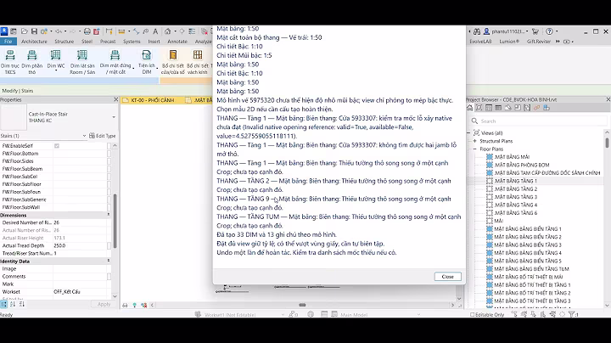Click the link icon in Project Browser toolbar
The height and width of the screenshot is (343, 611).
536,108
